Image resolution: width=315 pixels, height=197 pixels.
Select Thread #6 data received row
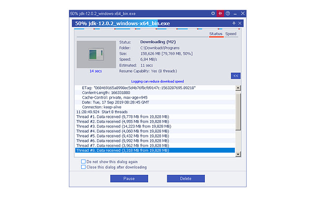pos(155,141)
